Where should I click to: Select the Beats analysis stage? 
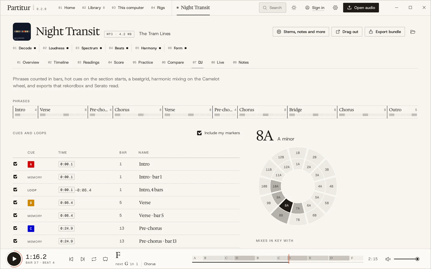[119, 48]
